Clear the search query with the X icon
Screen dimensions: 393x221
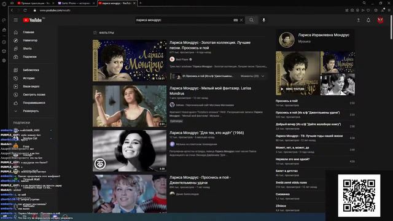coord(241,20)
